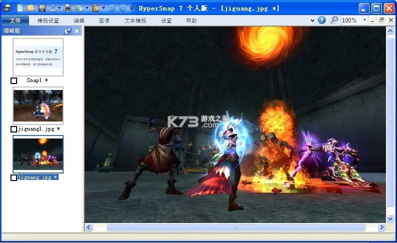Redo the last undone action
Image resolution: width=397 pixels, height=243 pixels.
point(123,8)
